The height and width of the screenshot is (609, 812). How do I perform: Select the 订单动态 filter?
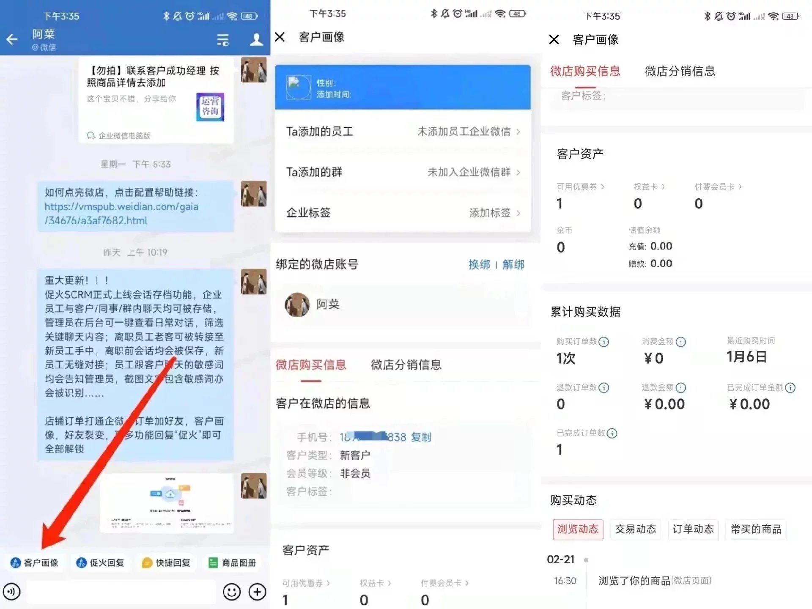point(693,529)
